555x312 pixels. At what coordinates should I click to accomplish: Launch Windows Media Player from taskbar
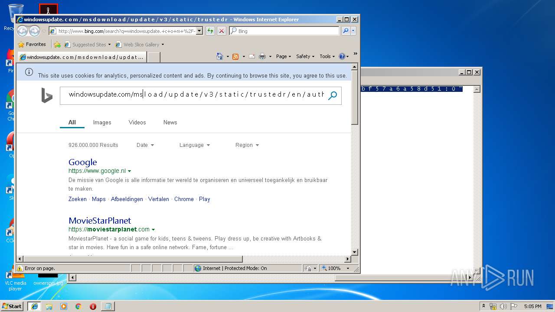click(64, 306)
